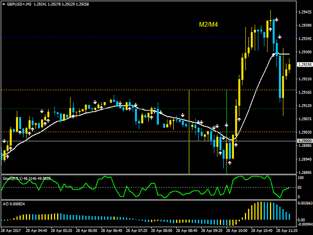Click the 1.29030 price scale label
The image size is (313, 235).
pos(305,132)
